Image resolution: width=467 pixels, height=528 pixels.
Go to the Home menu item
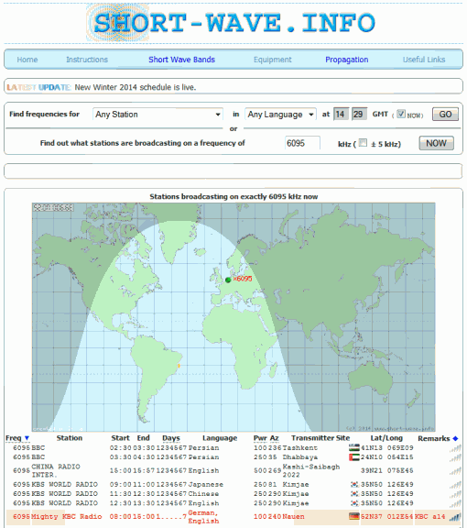click(x=27, y=60)
